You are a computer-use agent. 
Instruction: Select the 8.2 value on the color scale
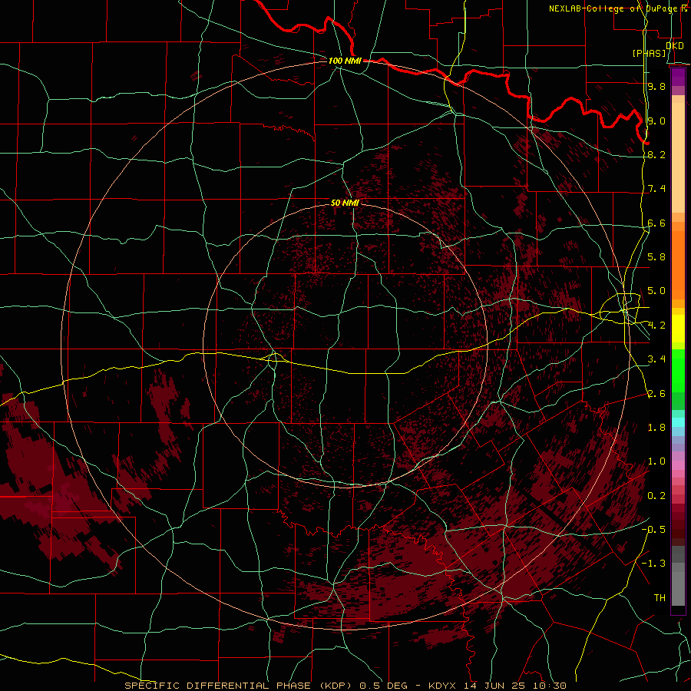656,154
